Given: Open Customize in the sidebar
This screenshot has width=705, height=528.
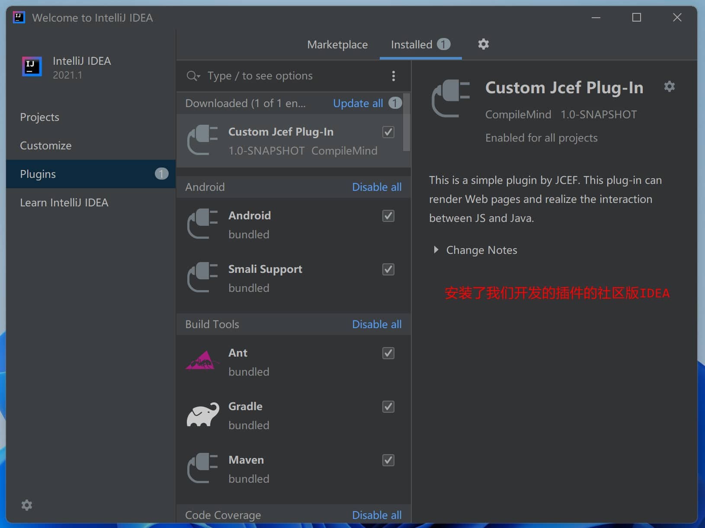Looking at the screenshot, I should click(91, 145).
